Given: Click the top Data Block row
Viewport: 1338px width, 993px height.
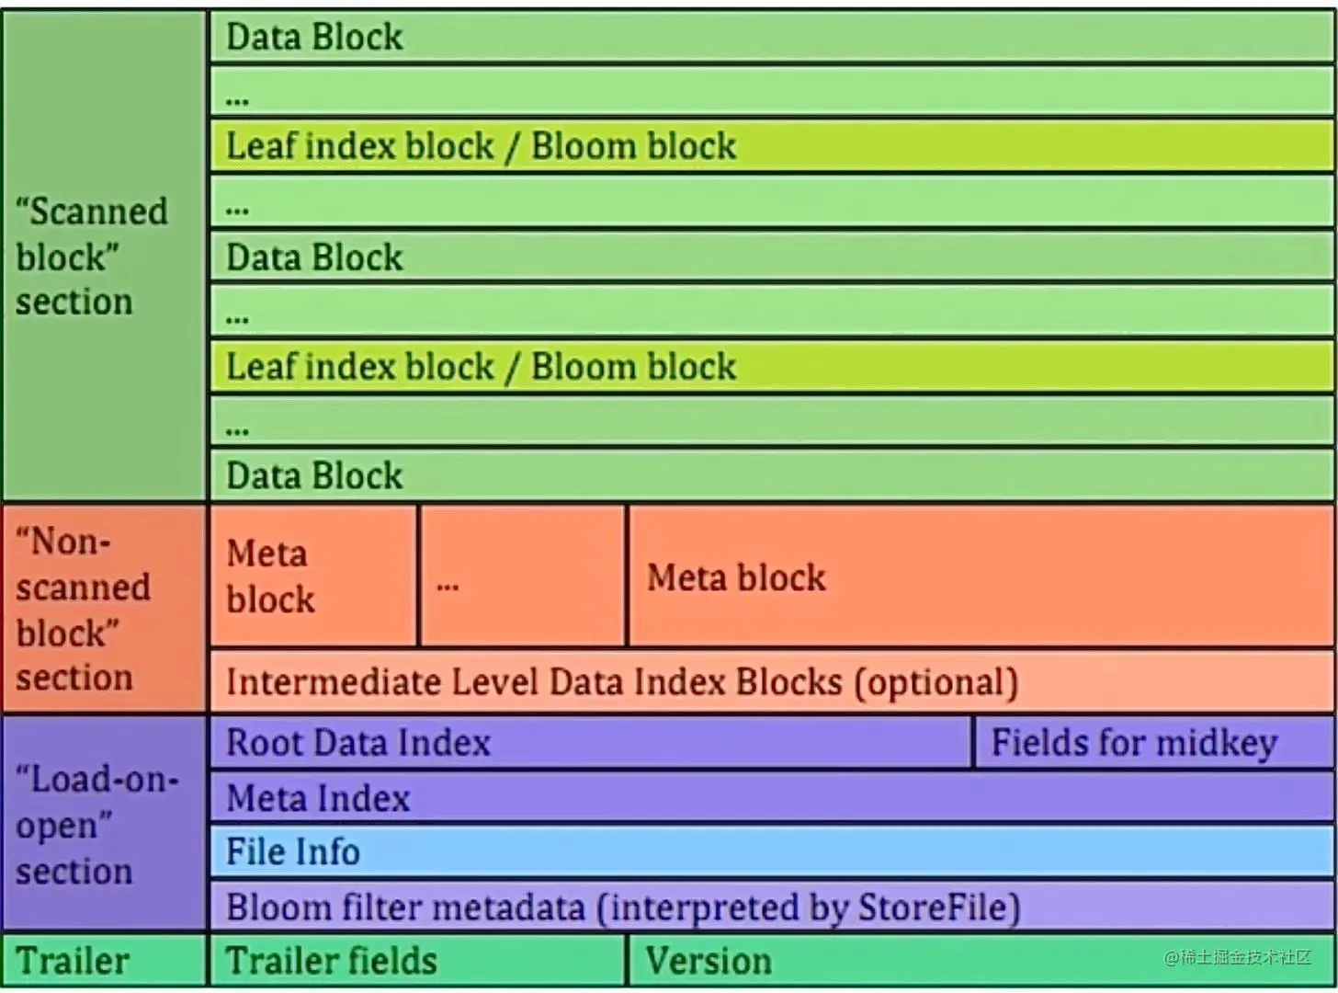Looking at the screenshot, I should [772, 37].
